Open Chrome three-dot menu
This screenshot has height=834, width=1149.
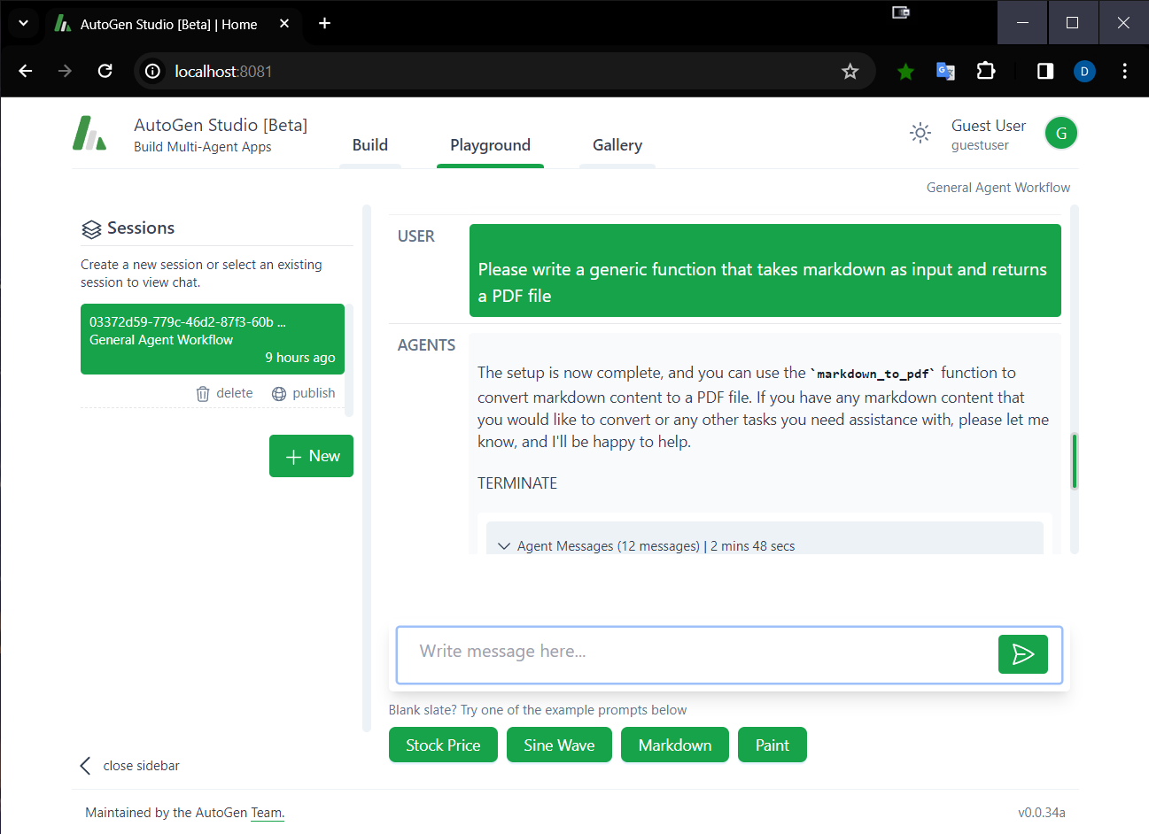(1124, 71)
